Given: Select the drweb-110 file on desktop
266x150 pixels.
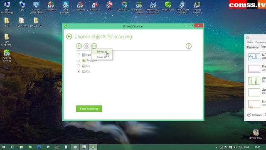Looking at the screenshot, I should pos(256,134).
